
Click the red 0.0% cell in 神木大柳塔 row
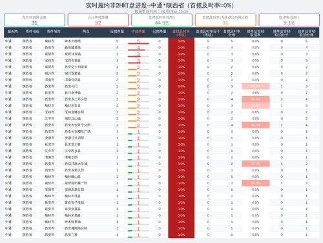[181, 41]
